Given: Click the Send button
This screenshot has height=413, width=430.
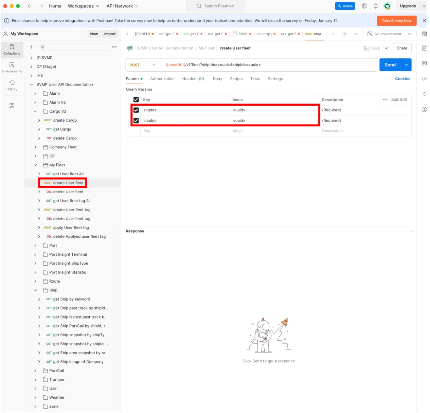Looking at the screenshot, I should tap(390, 65).
